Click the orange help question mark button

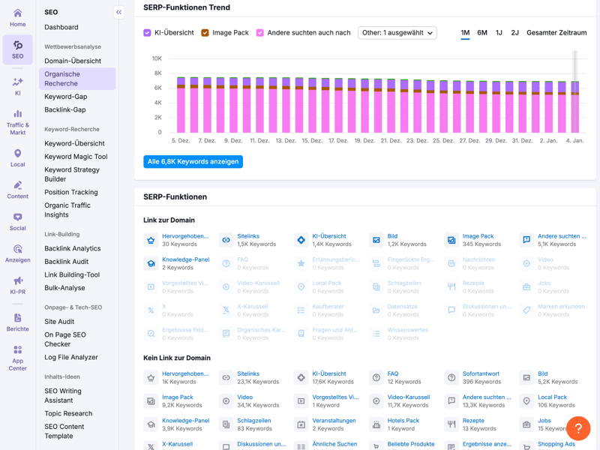(578, 428)
